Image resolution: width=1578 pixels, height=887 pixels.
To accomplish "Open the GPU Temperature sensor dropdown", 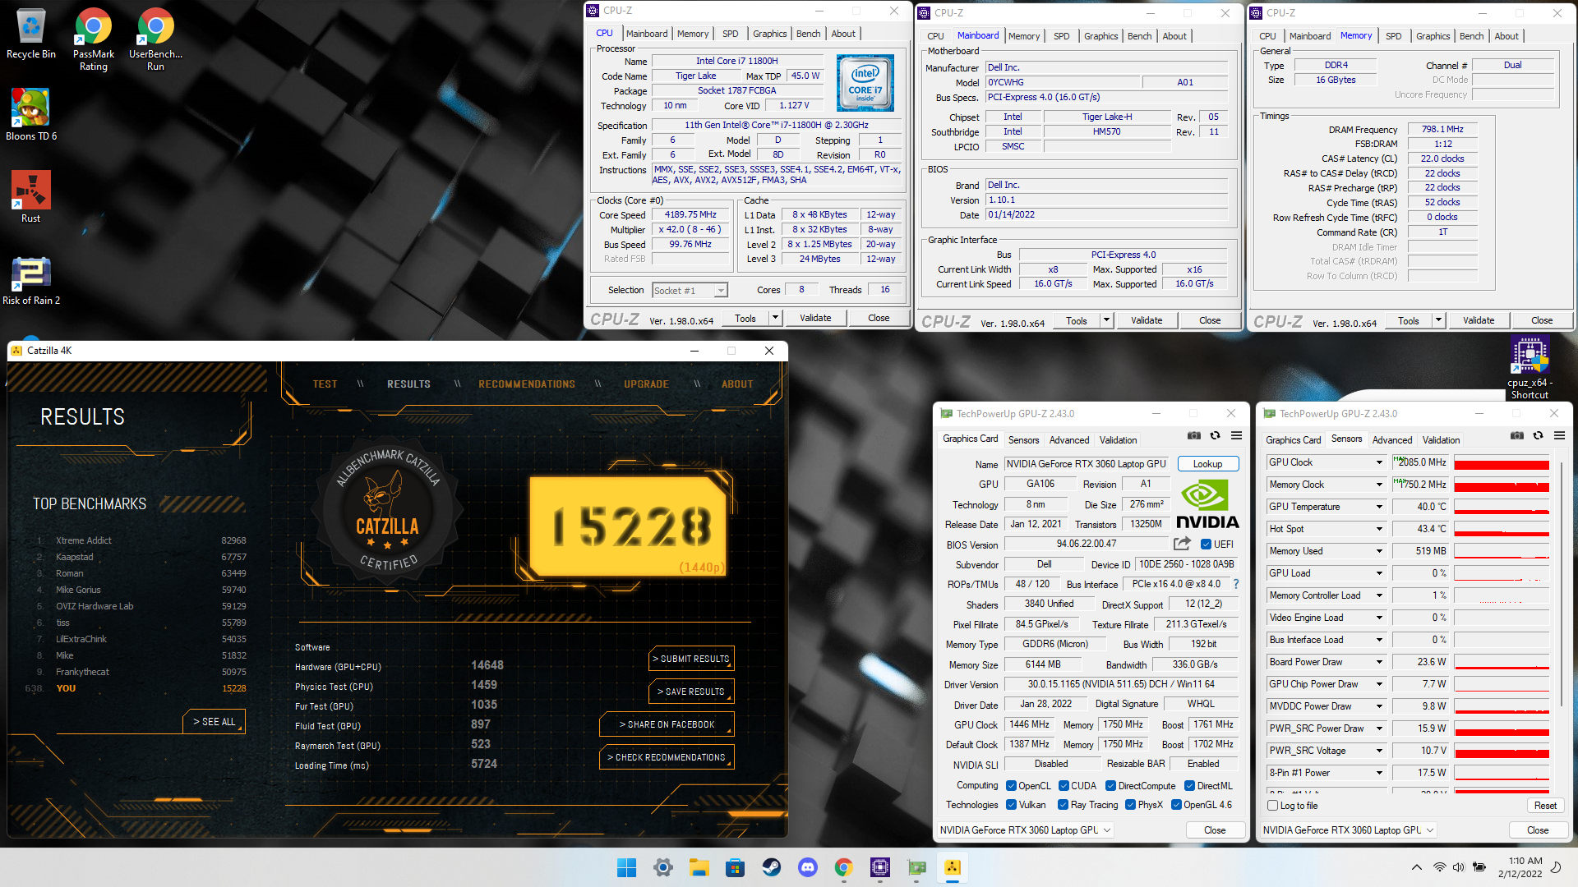I will point(1379,507).
